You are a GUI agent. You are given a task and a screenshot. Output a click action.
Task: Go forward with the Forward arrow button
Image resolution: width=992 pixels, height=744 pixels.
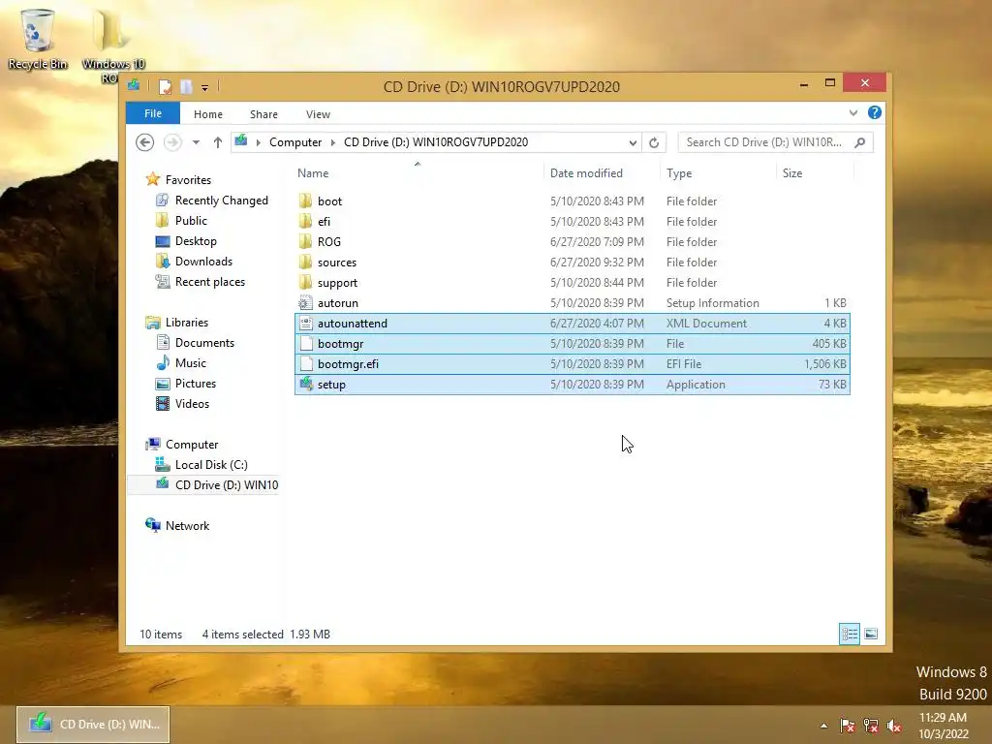click(172, 142)
